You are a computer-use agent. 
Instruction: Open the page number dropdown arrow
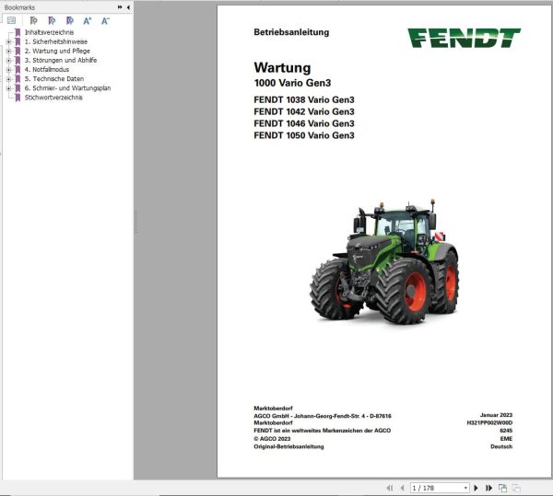coord(465,488)
